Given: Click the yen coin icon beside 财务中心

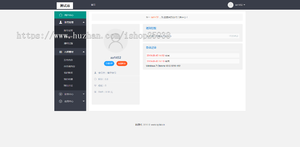Looking at the screenshot, I should point(61,94).
